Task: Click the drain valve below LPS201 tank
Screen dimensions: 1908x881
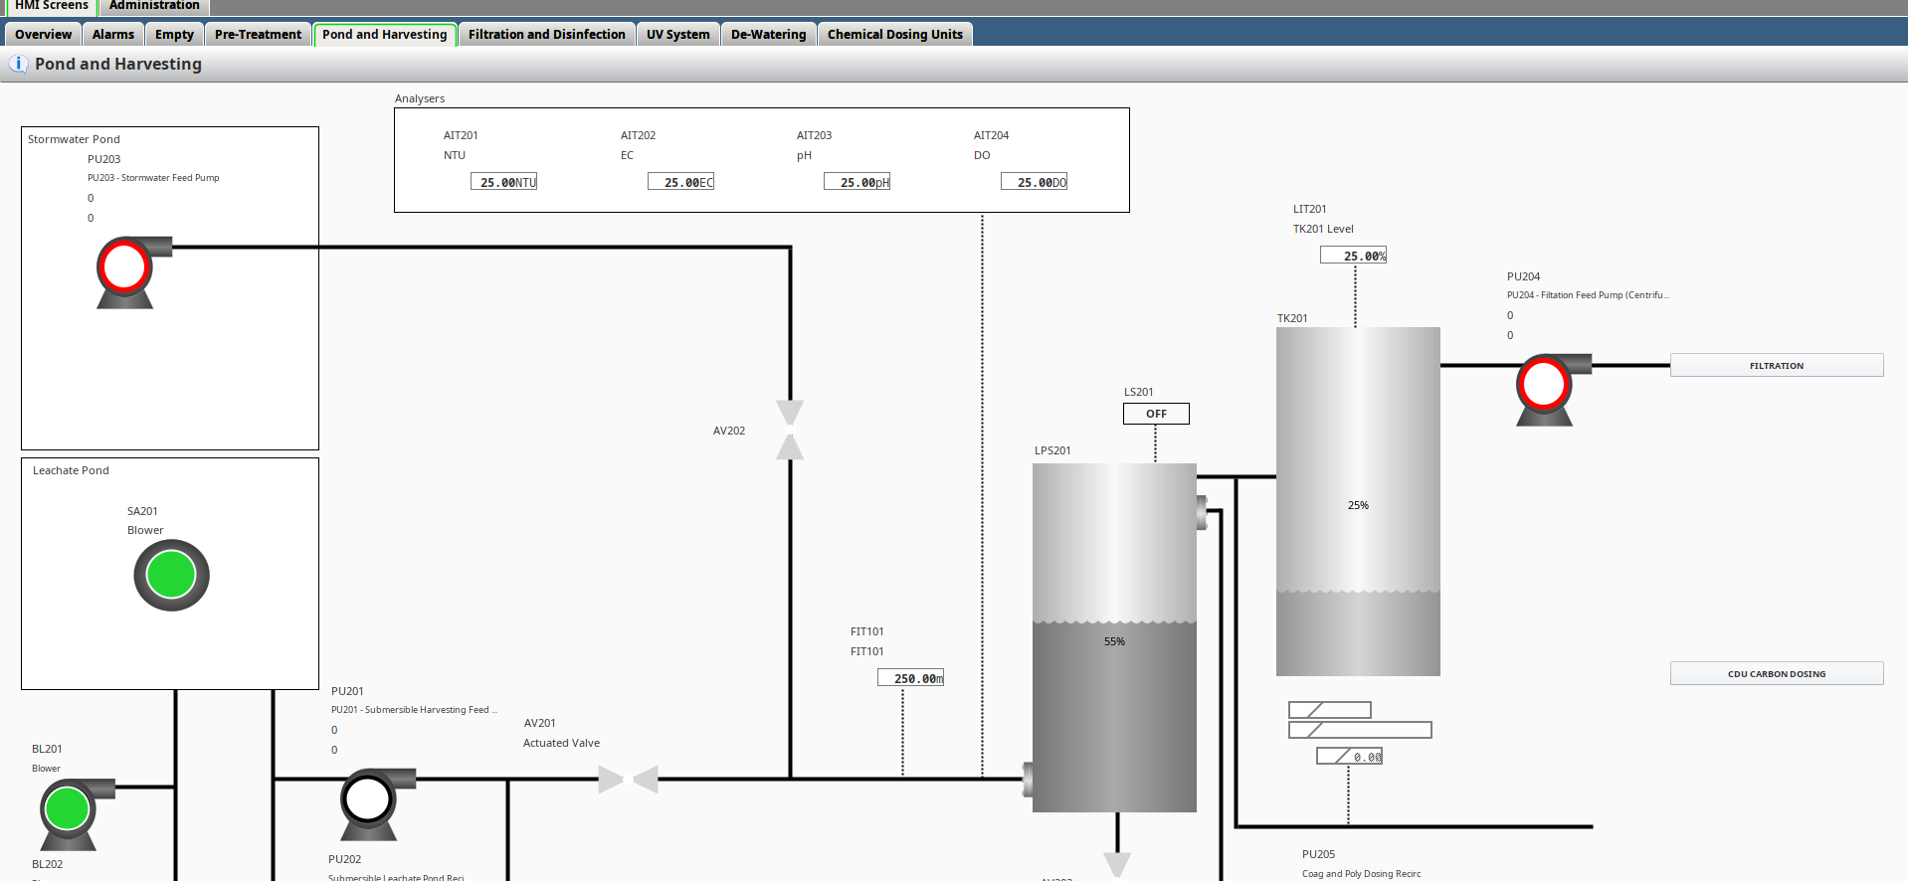Action: tap(1117, 865)
